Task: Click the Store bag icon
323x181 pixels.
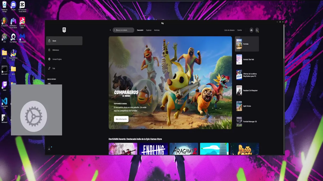Action: tap(49, 41)
